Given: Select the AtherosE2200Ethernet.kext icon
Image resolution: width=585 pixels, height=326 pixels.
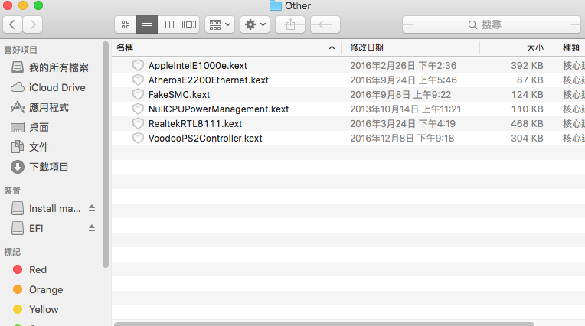Looking at the screenshot, I should pos(138,80).
